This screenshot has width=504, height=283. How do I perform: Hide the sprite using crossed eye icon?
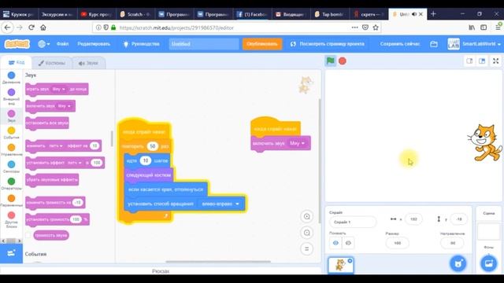click(x=348, y=243)
